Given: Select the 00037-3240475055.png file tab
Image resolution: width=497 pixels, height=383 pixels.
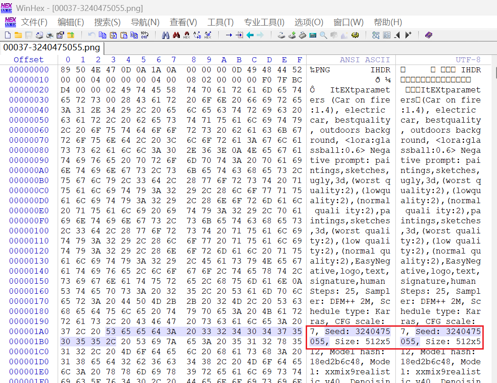Looking at the screenshot, I should (51, 47).
